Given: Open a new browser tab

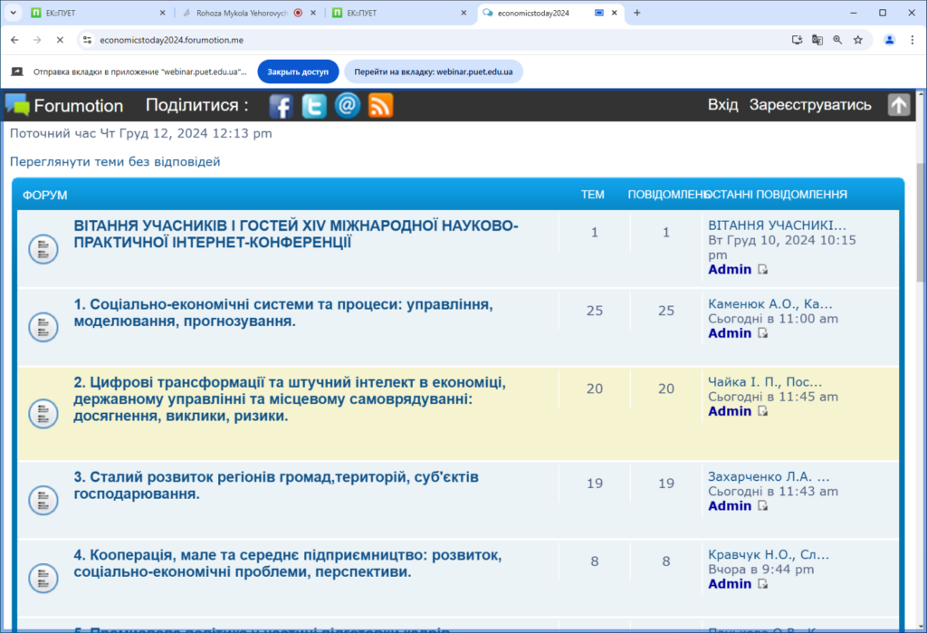Looking at the screenshot, I should [x=636, y=13].
